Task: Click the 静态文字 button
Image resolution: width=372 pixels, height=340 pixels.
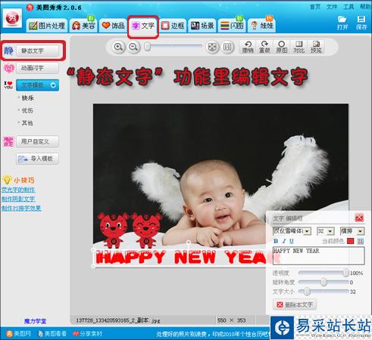Action: pos(38,51)
